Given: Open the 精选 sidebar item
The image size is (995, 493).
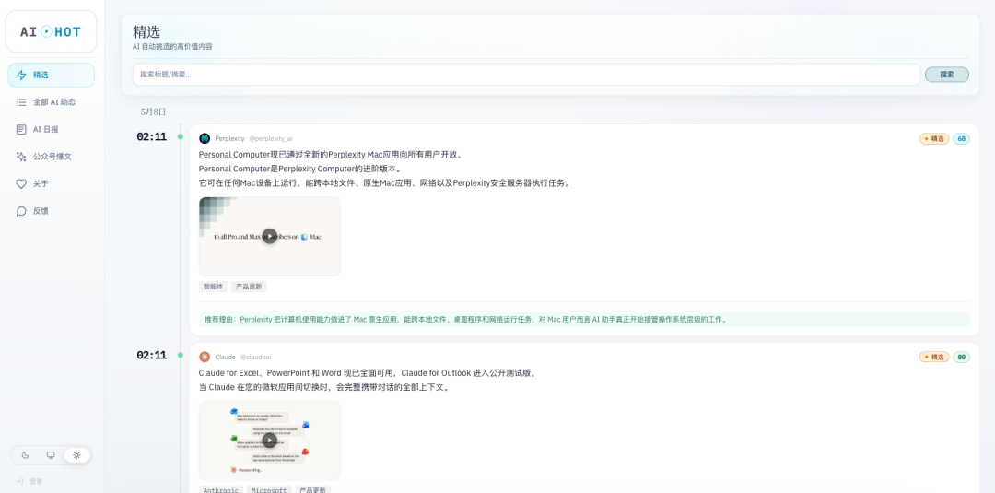Looking at the screenshot, I should pos(51,75).
